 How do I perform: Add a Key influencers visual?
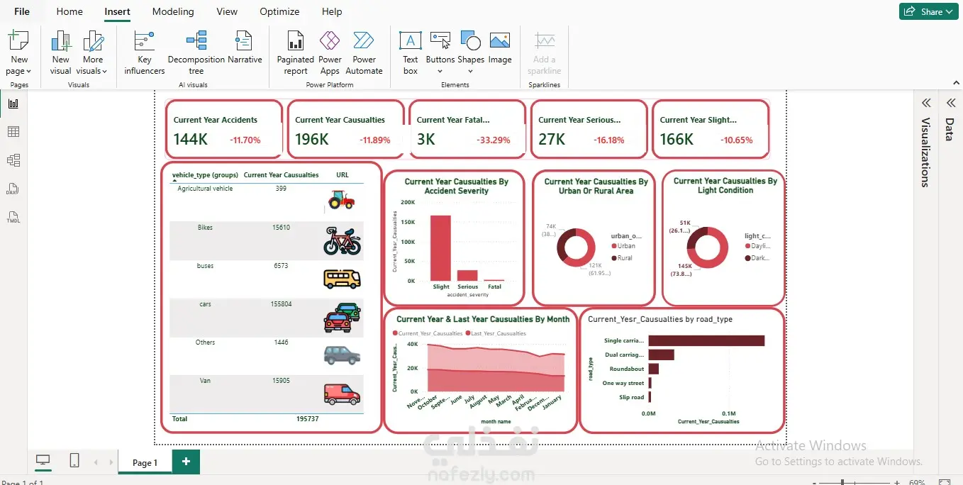click(x=145, y=52)
